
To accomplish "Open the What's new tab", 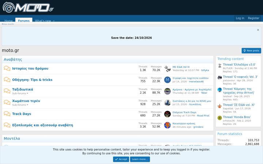I will tap(43, 20).
